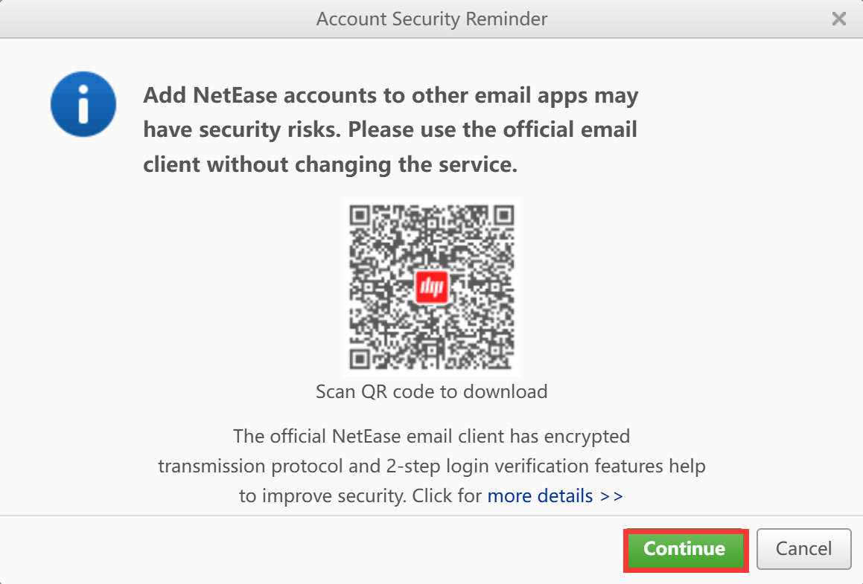Viewport: 863px width, 584px height.
Task: Click the green Continue button
Action: pos(685,549)
